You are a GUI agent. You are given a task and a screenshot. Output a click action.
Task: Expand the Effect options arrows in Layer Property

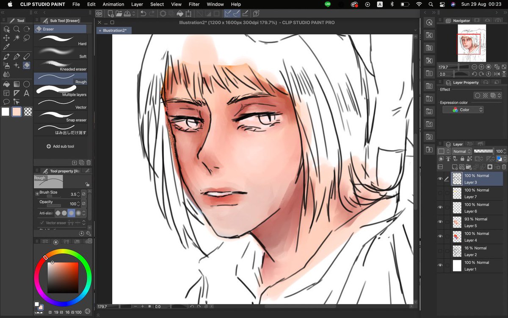point(499,96)
